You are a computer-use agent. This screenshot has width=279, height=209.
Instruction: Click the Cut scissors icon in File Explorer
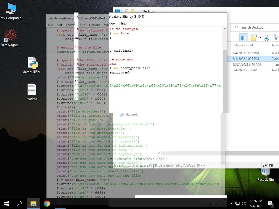(x=266, y=38)
